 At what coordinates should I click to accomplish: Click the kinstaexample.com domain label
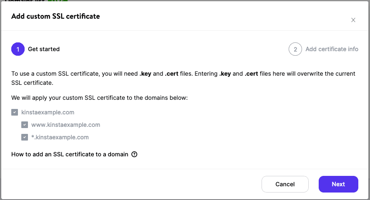(x=48, y=112)
